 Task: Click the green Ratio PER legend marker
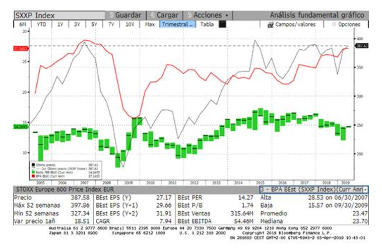click(x=33, y=172)
